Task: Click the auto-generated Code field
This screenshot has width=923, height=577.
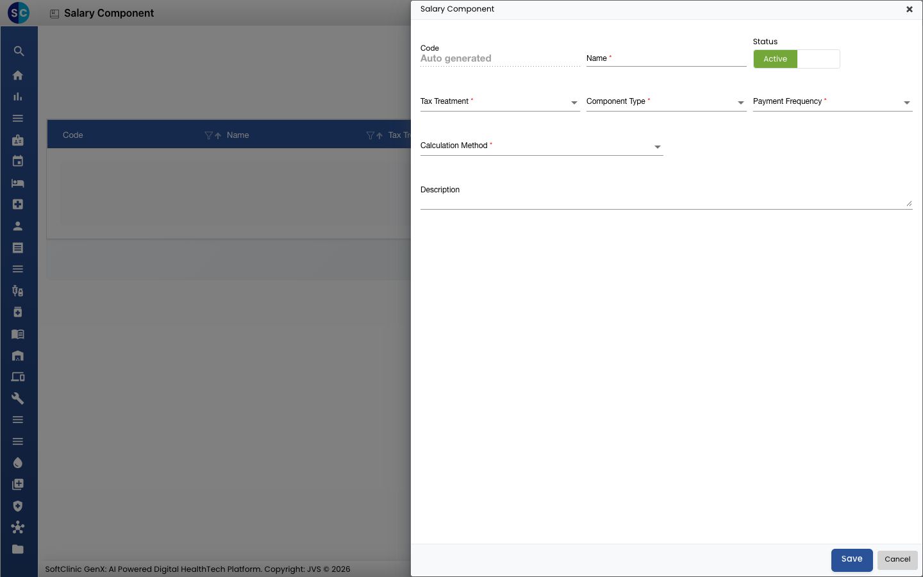Action: click(500, 58)
